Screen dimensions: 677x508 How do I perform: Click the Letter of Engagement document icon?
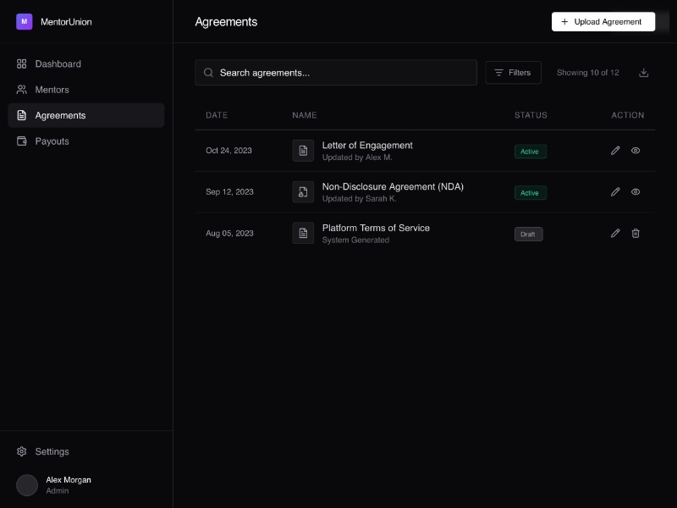click(x=303, y=151)
